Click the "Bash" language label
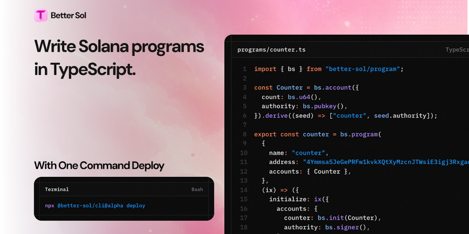The width and height of the screenshot is (469, 234). click(x=197, y=189)
